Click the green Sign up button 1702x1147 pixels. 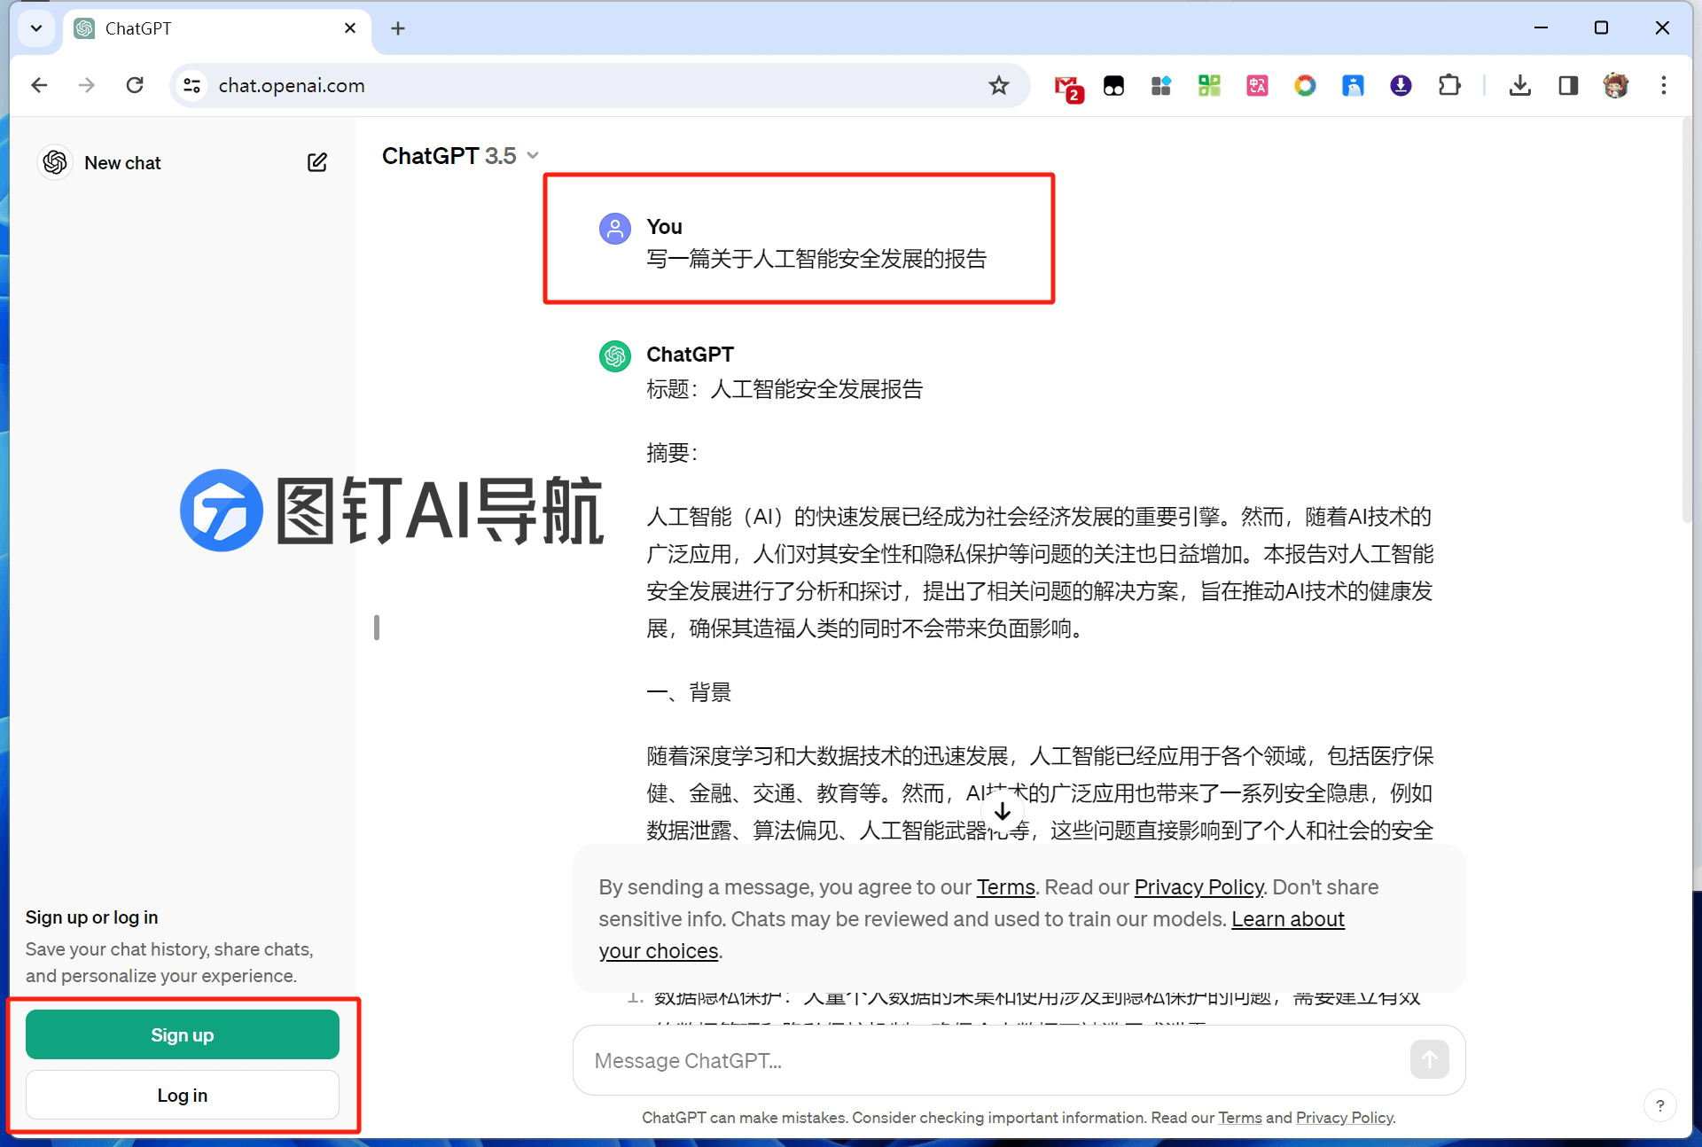click(x=182, y=1034)
